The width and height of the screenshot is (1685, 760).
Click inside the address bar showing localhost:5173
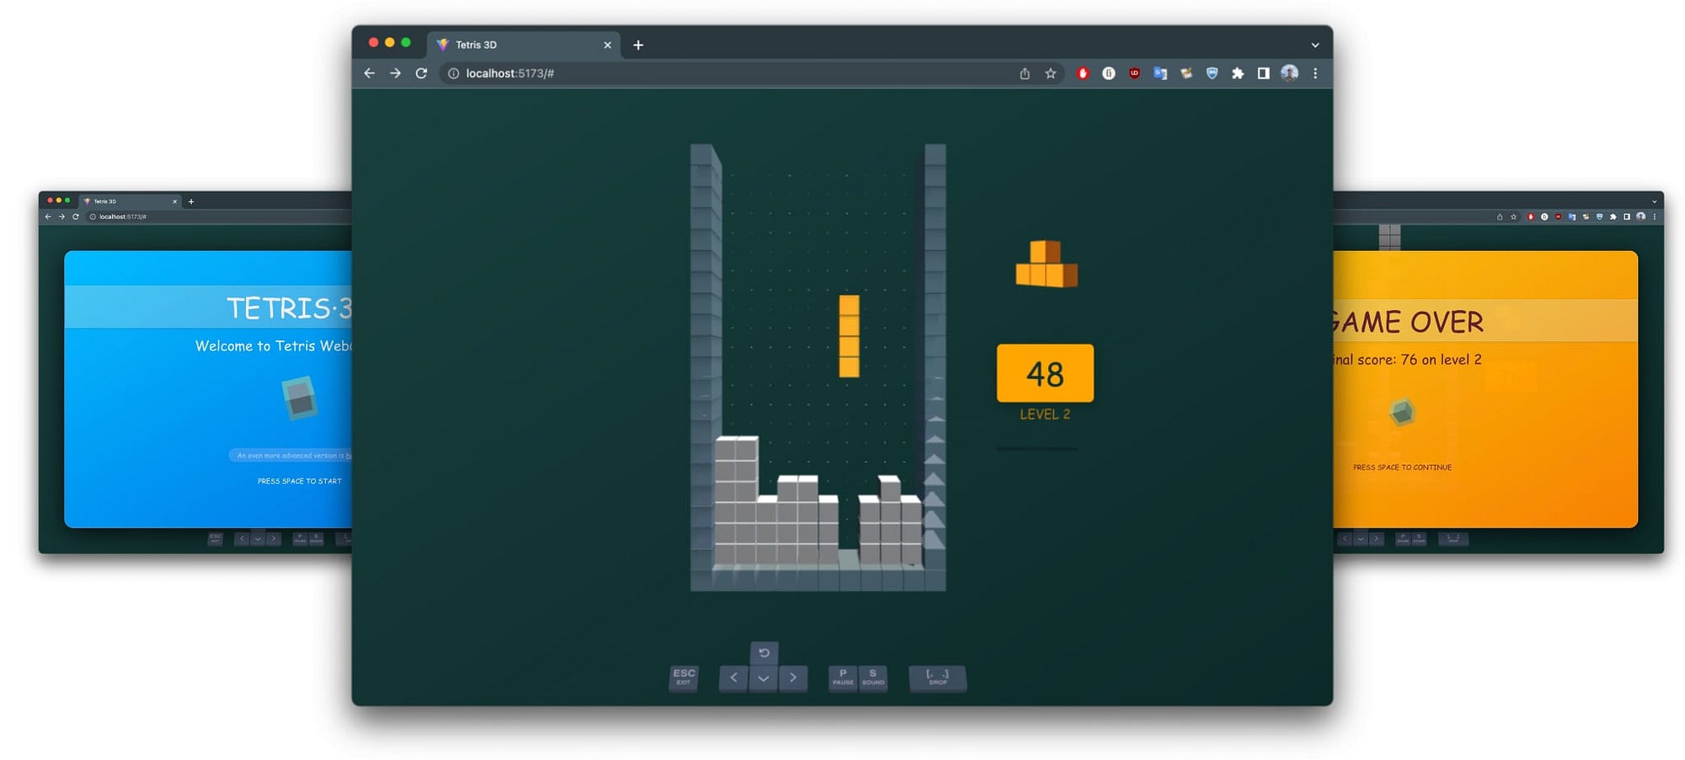522,73
